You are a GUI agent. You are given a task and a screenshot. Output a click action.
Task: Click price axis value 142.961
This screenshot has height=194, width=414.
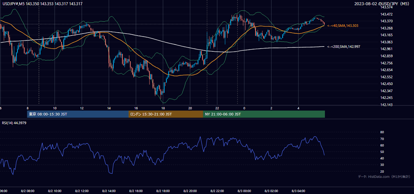tap(386, 49)
